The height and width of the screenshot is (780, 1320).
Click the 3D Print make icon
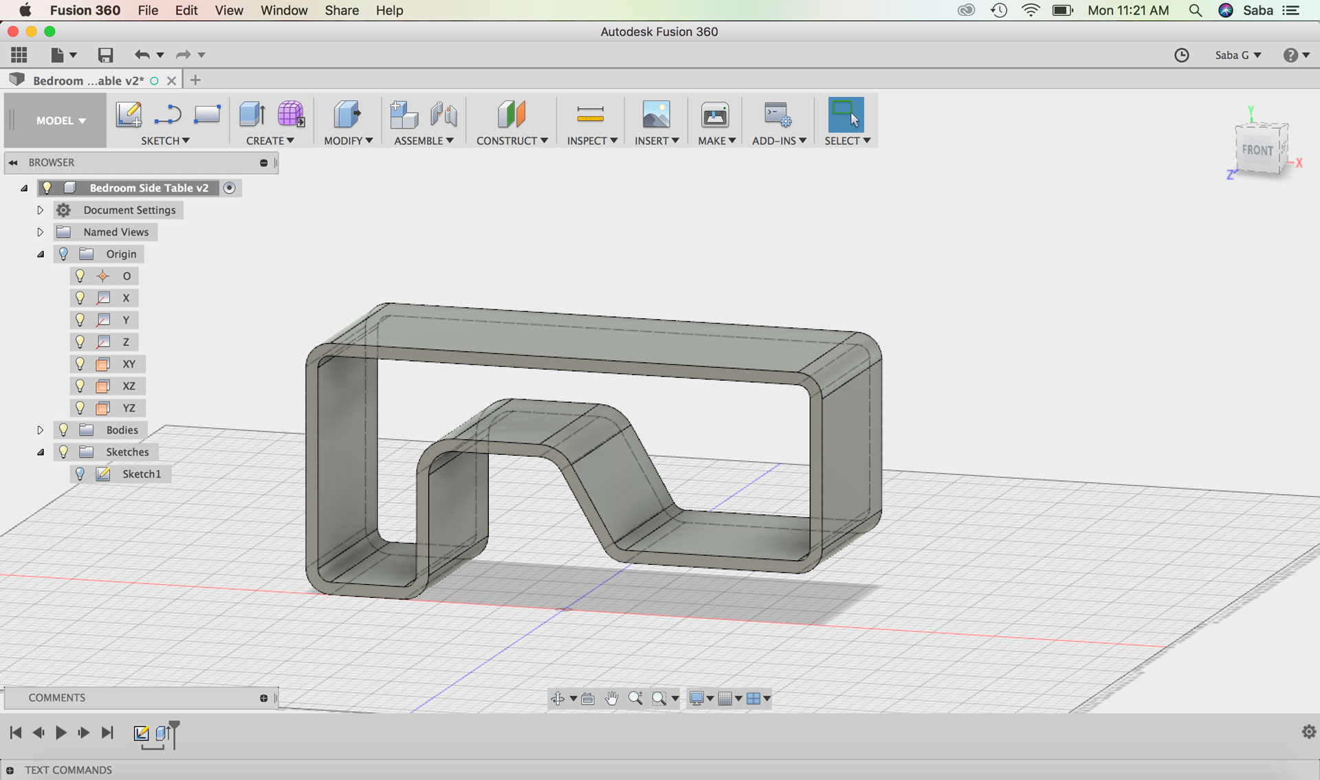pos(714,114)
